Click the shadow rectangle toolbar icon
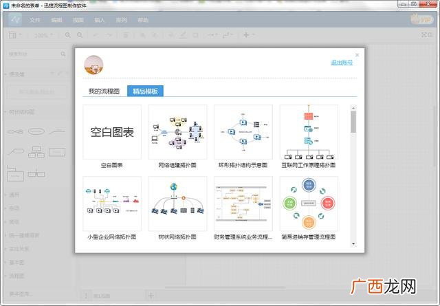The image size is (440, 306). pyautogui.click(x=195, y=35)
